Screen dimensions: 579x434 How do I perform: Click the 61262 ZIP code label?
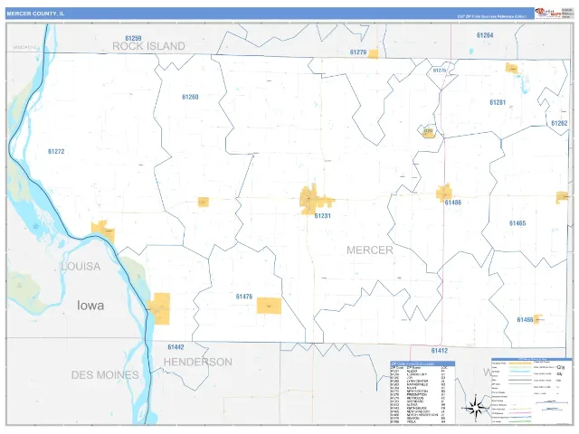tap(559, 123)
